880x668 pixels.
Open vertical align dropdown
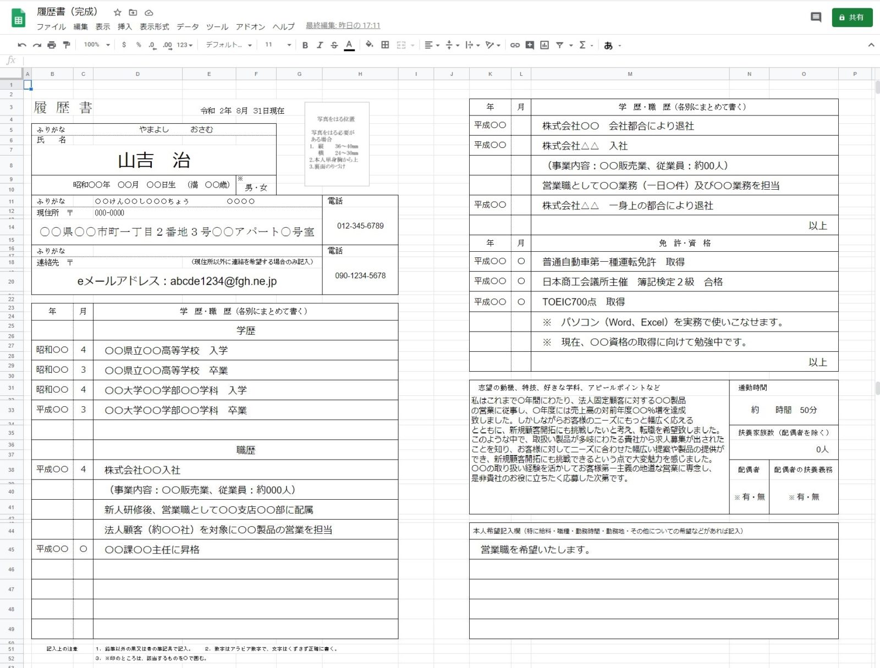click(452, 45)
